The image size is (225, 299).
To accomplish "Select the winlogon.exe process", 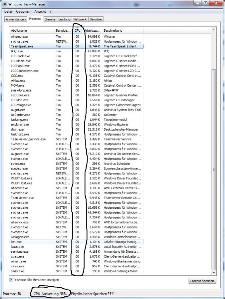I will click(76, 237).
